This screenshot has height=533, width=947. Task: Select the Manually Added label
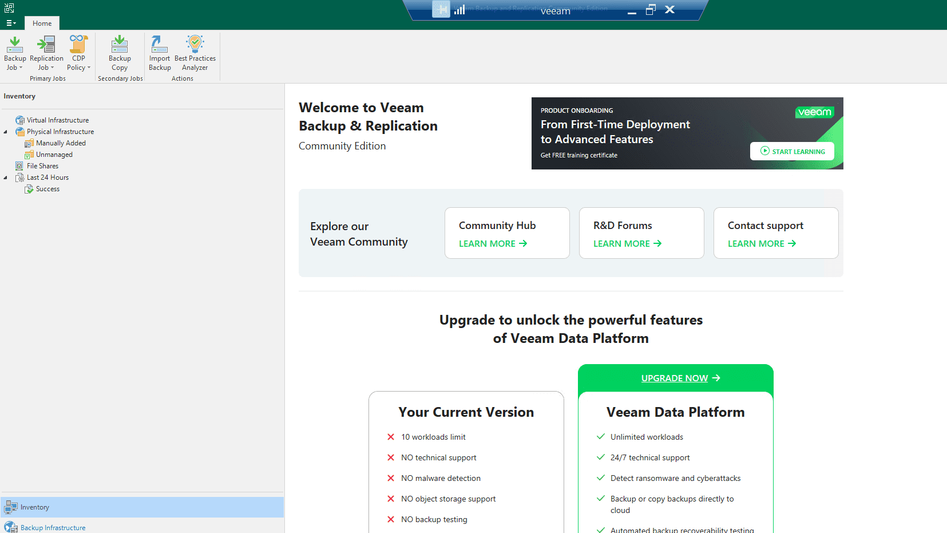61,143
